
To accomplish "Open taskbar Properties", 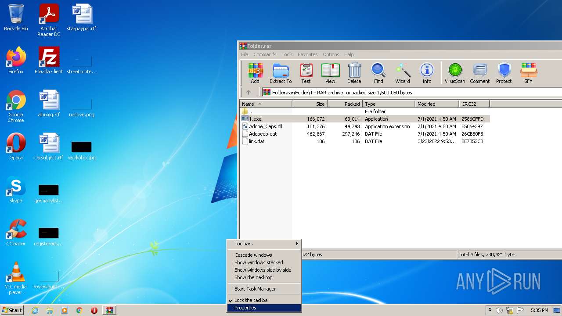I will click(x=264, y=308).
